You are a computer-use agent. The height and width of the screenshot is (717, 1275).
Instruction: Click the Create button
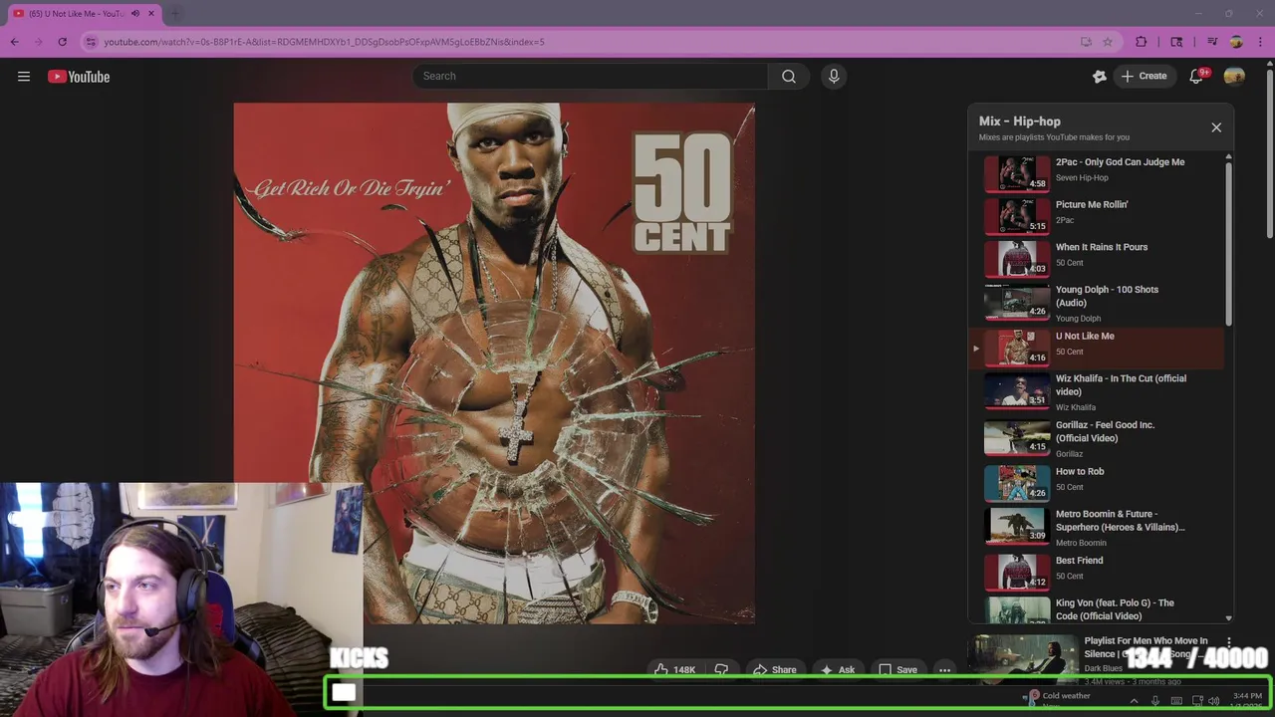1143,77
